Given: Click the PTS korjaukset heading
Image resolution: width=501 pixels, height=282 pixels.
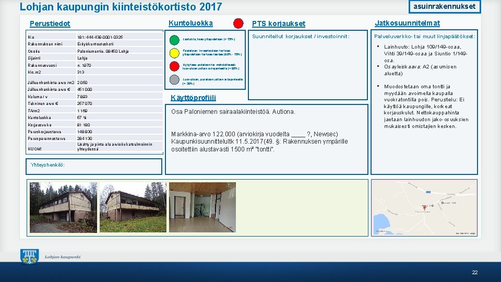Looking at the screenshot, I should coord(278,23).
